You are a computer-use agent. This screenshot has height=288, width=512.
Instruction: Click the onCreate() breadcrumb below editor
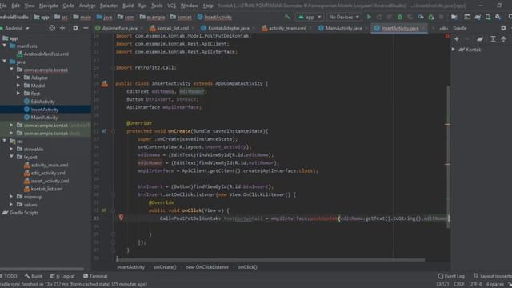[165, 267]
